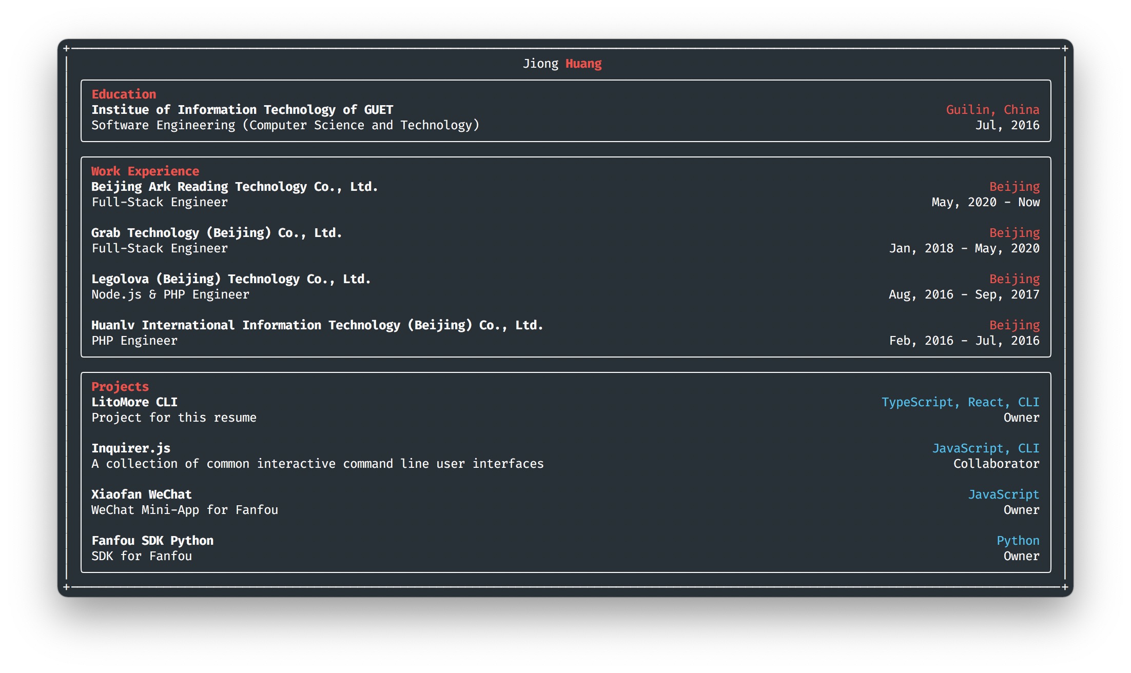
Task: Click the TypeScript, React, CLI tags
Action: pos(960,402)
